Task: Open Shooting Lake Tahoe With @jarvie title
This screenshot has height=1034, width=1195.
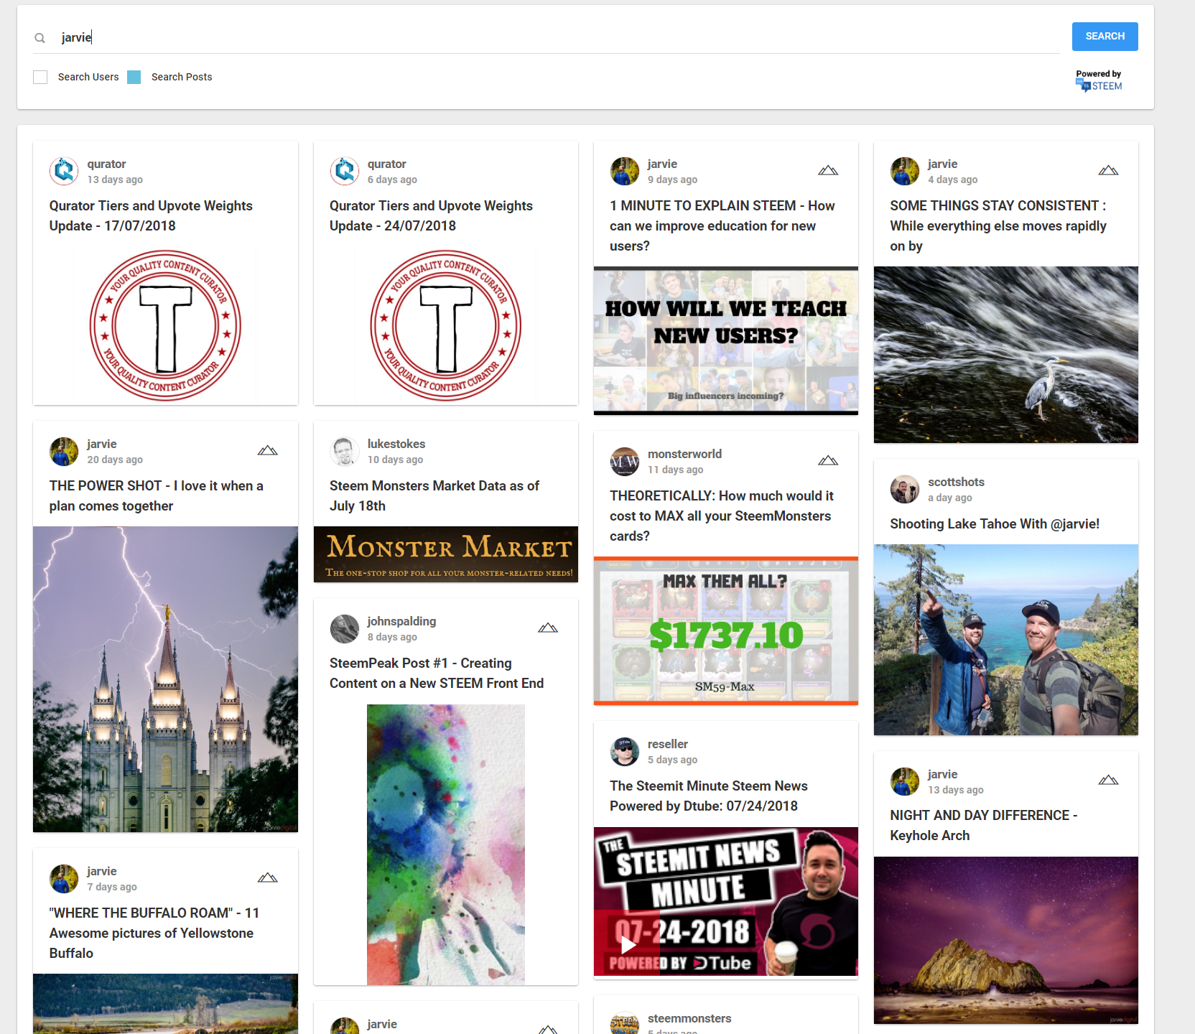Action: [995, 523]
